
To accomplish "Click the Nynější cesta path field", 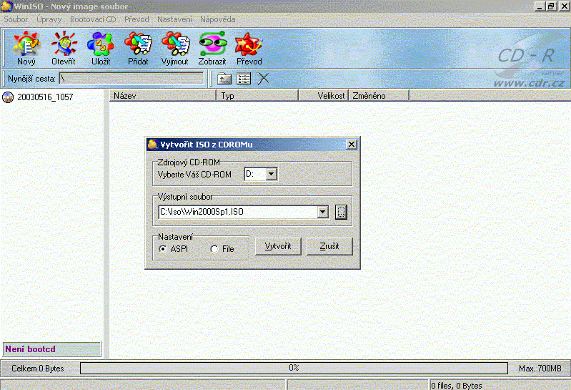I will click(131, 79).
